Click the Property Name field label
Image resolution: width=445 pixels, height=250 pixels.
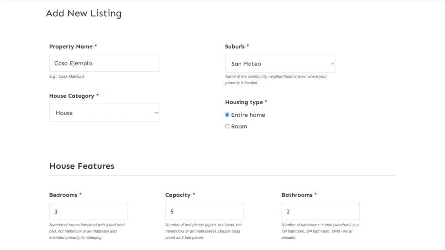tap(71, 46)
